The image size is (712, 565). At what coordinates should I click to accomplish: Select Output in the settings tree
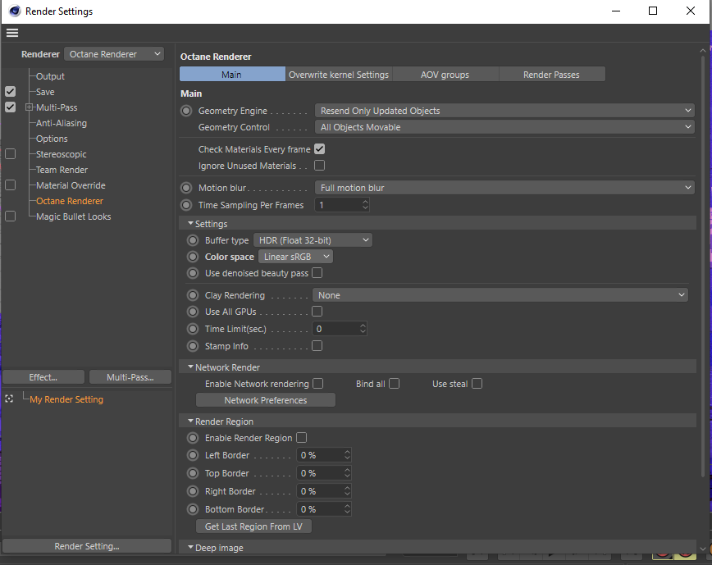pyautogui.click(x=50, y=76)
